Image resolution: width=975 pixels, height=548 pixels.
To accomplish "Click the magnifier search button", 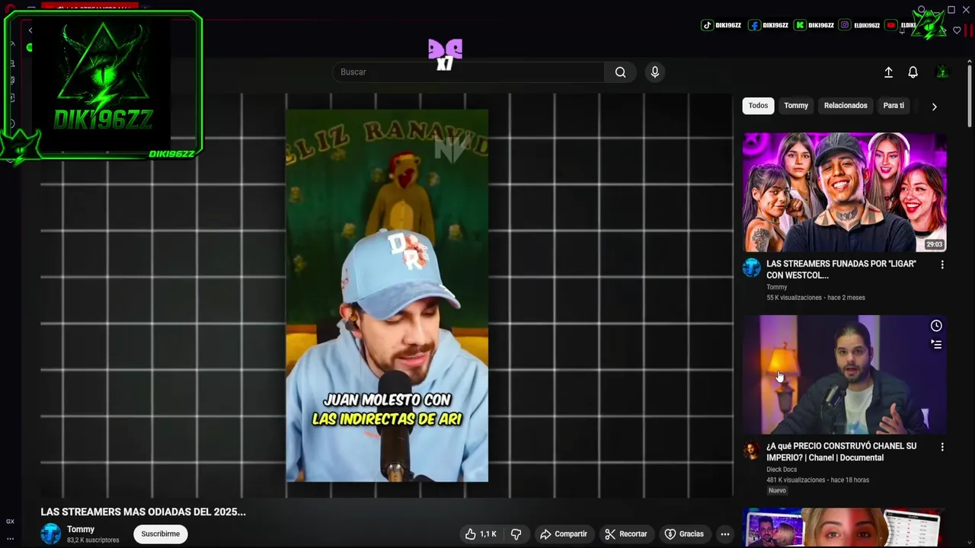I will (x=621, y=72).
